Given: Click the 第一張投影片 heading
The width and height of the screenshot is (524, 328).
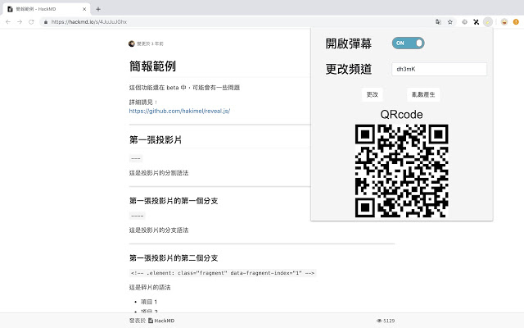Looking at the screenshot, I should [x=156, y=139].
